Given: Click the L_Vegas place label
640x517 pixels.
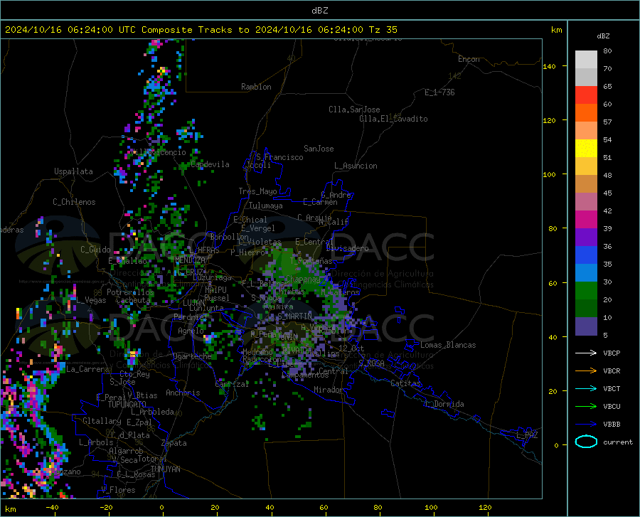Looking at the screenshot, I should click(91, 300).
